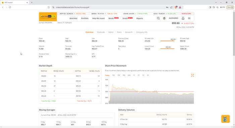Click the share icon in address bar
This screenshot has height=128, width=235.
coord(171,7)
